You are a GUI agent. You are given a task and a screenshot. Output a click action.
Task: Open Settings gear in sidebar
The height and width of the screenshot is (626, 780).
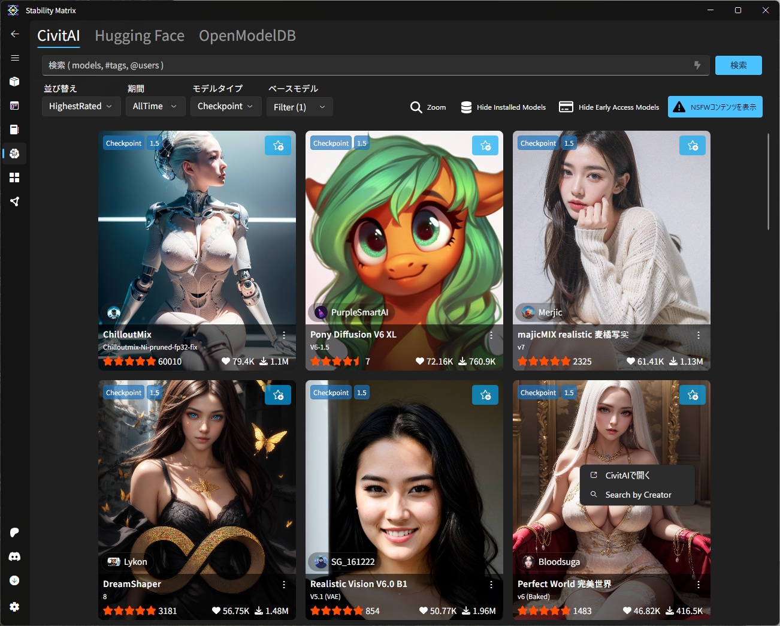pyautogui.click(x=15, y=607)
